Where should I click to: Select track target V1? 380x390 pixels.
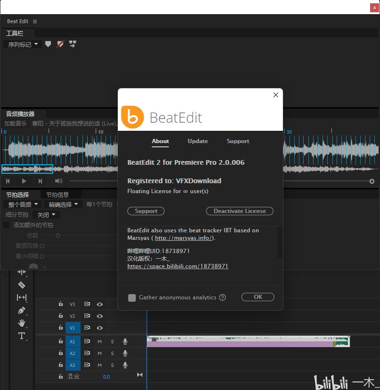click(x=73, y=328)
